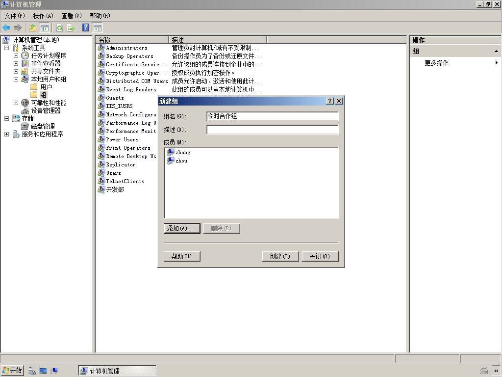Toggle the show/hide action pane icon

tap(98, 28)
